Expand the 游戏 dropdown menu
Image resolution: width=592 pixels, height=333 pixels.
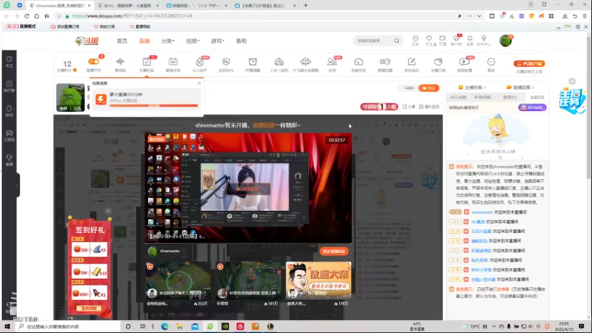(x=218, y=41)
